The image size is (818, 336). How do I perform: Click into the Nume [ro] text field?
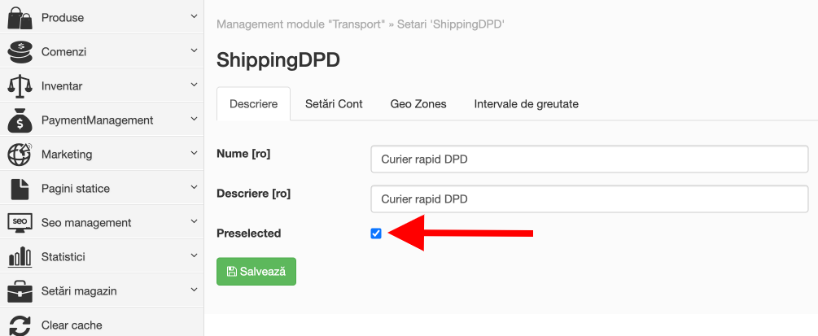pyautogui.click(x=589, y=159)
